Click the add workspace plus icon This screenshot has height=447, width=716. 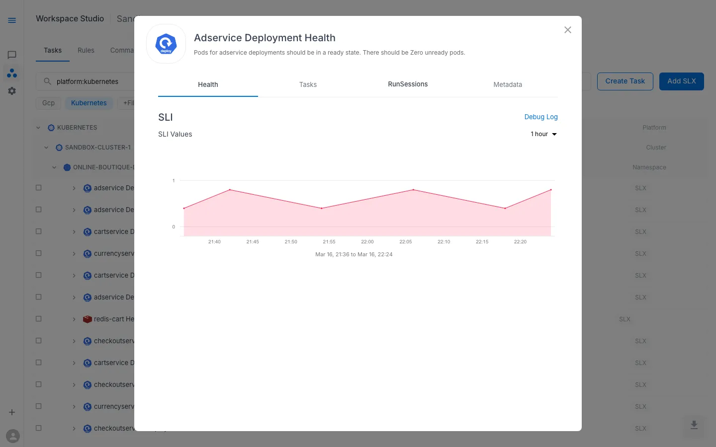point(12,412)
